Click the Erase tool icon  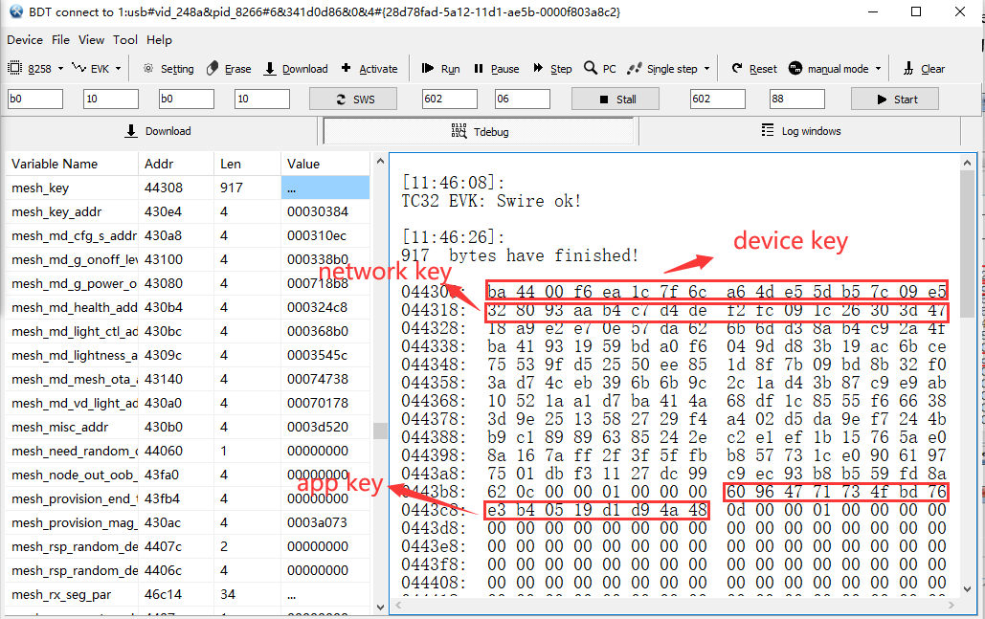[x=213, y=69]
